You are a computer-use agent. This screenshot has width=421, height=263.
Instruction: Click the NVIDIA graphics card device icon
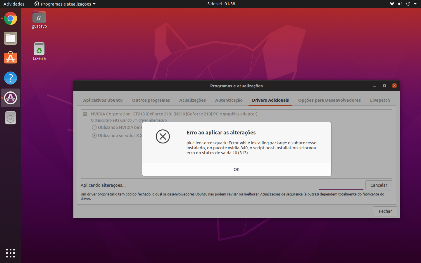pyautogui.click(x=85, y=114)
